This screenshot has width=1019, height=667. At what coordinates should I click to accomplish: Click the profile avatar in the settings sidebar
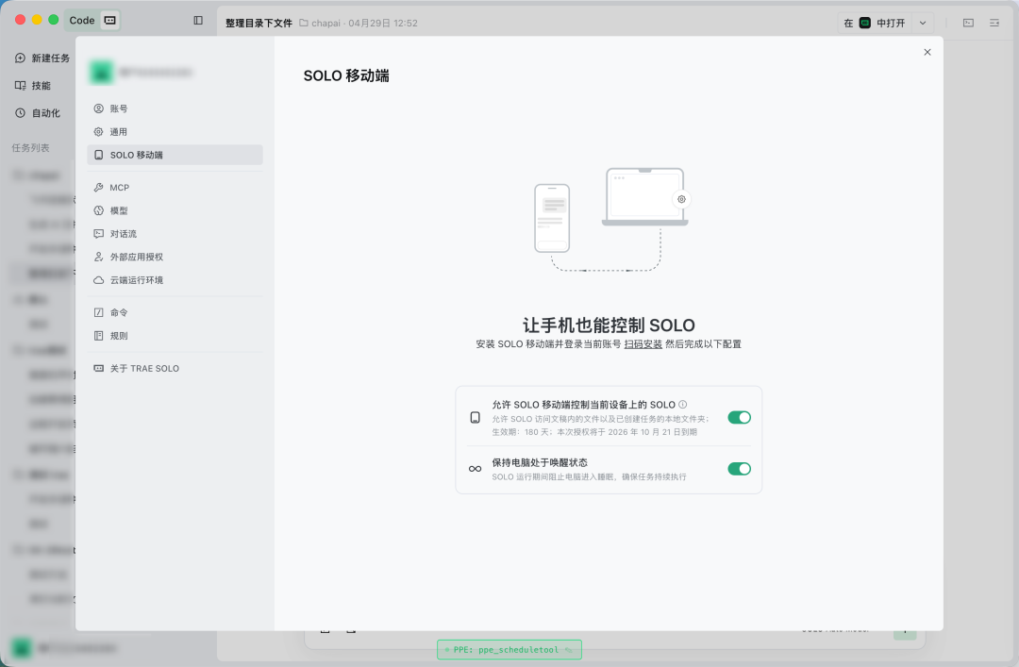[101, 72]
